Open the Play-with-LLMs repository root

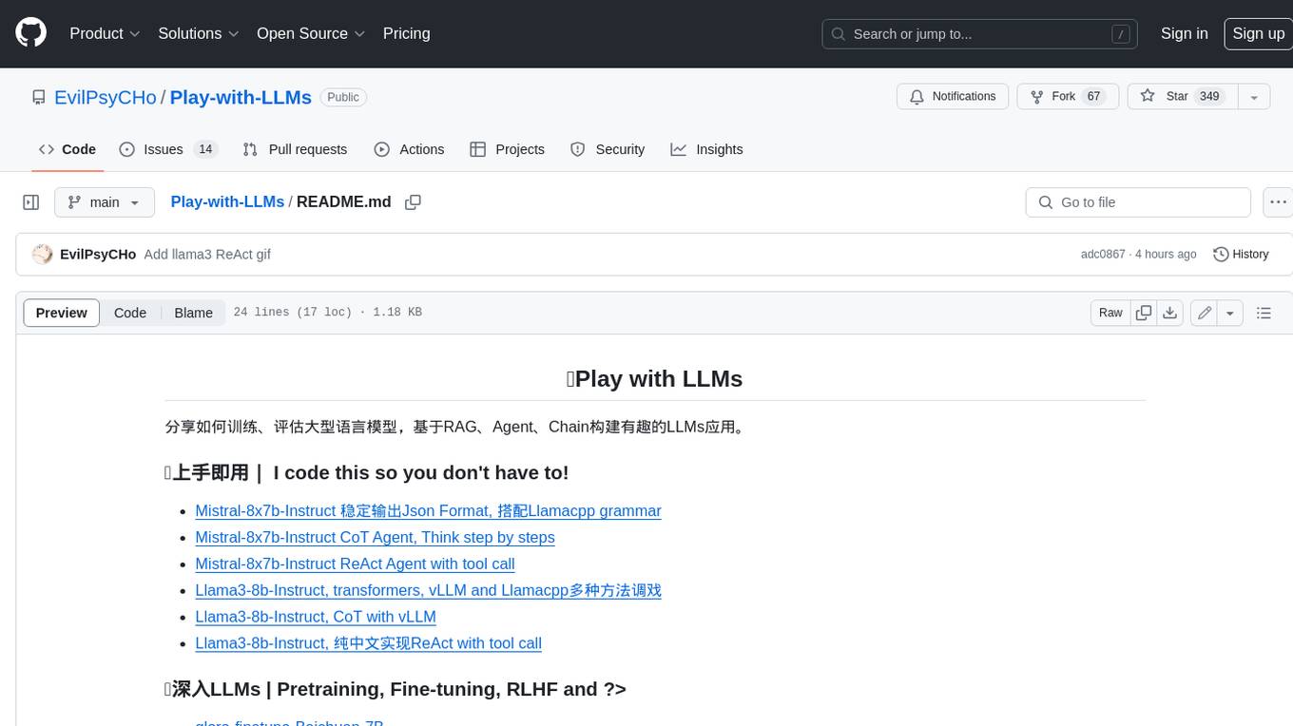pyautogui.click(x=241, y=97)
